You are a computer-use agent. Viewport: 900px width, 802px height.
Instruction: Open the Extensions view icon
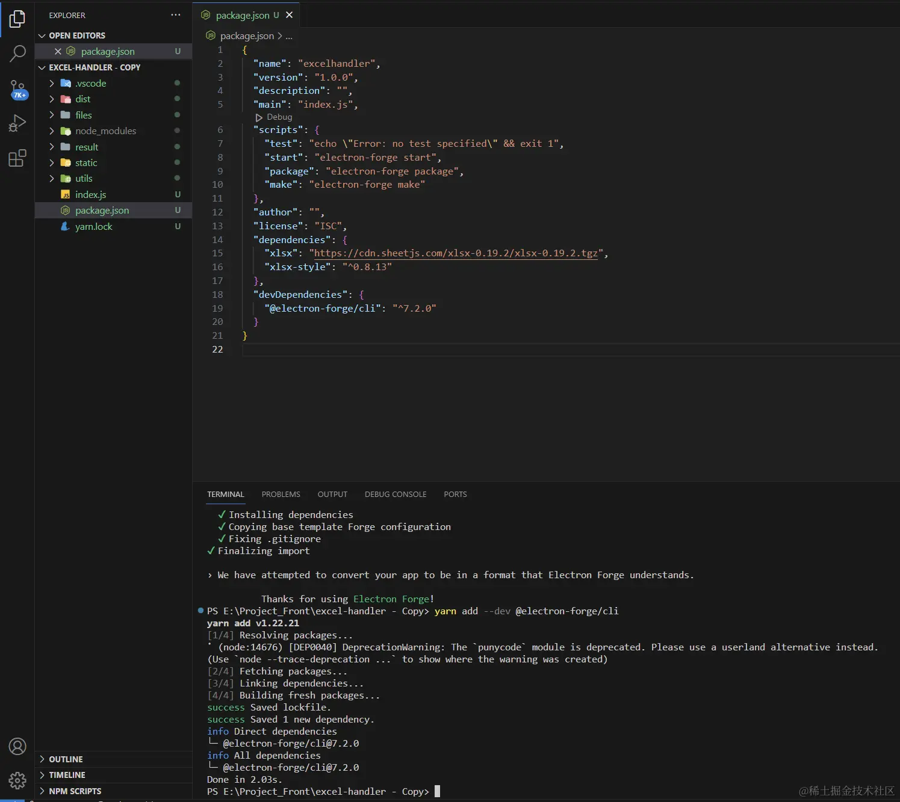coord(17,158)
